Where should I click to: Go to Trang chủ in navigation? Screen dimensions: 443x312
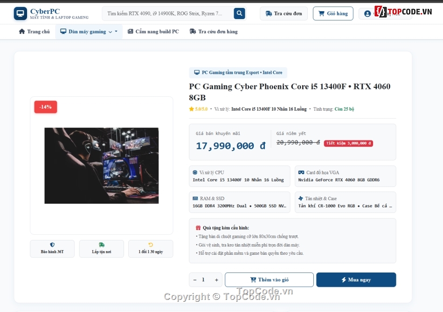click(34, 32)
